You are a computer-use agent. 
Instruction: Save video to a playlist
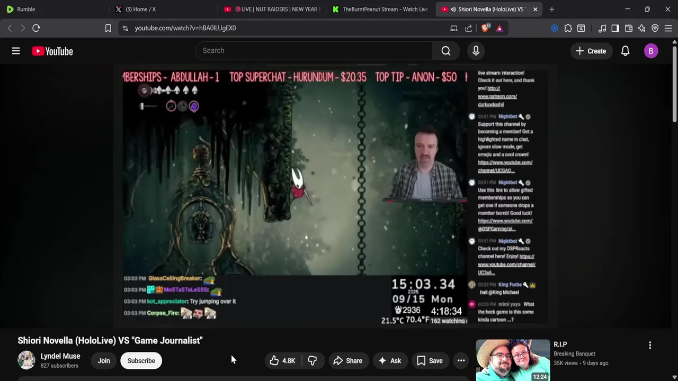pyautogui.click(x=430, y=361)
